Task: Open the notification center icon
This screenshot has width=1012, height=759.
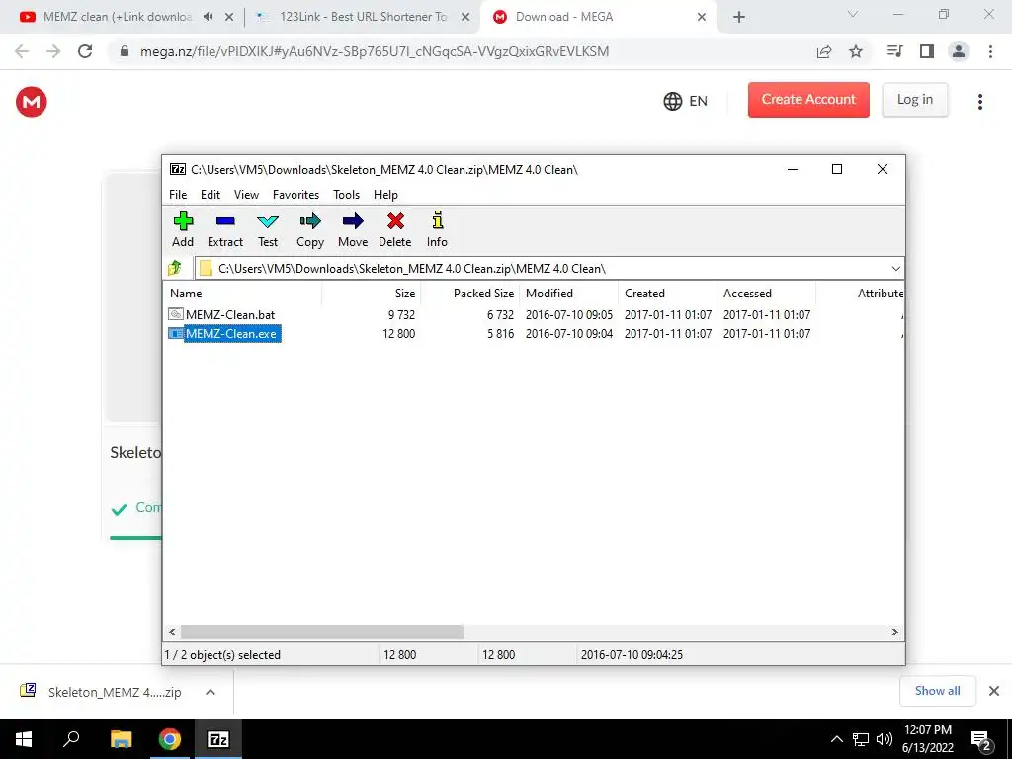Action: pos(980,739)
